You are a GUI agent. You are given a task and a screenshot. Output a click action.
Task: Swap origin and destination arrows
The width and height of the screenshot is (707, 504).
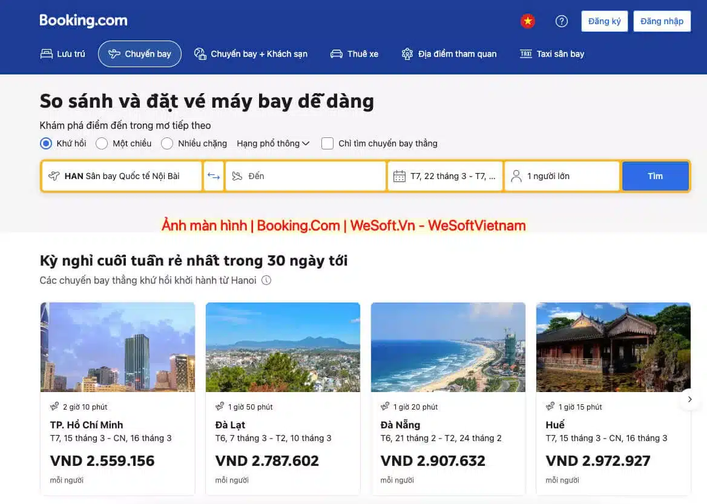(214, 176)
